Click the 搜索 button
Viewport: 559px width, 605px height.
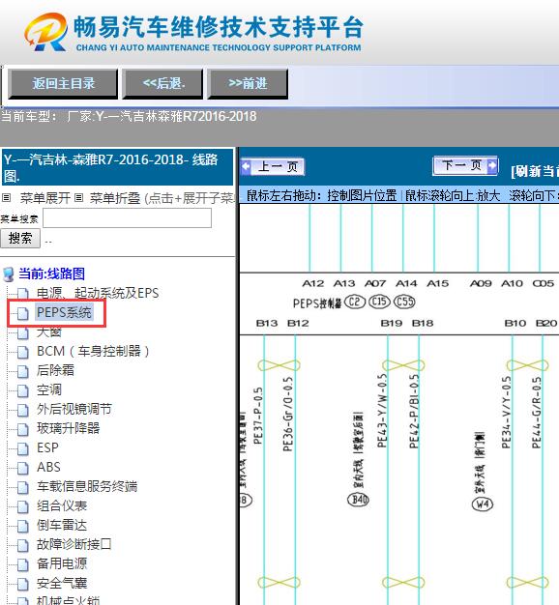tap(20, 238)
